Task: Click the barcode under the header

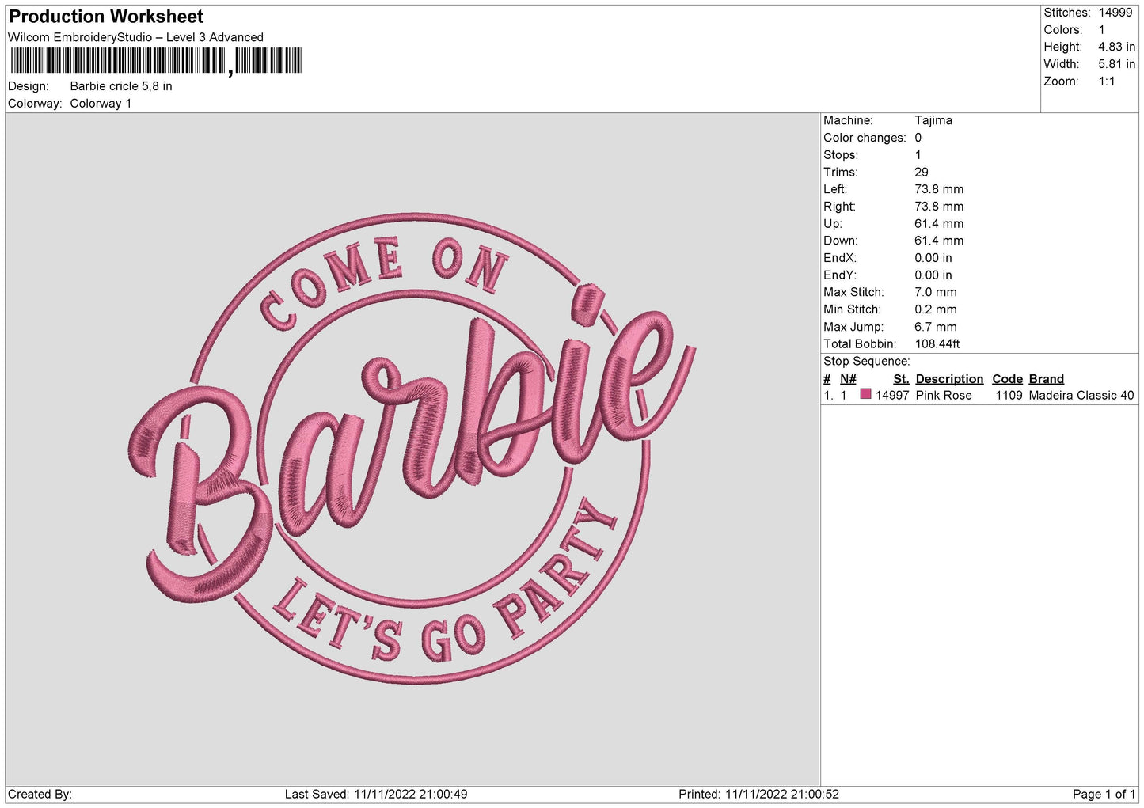Action: click(x=156, y=61)
